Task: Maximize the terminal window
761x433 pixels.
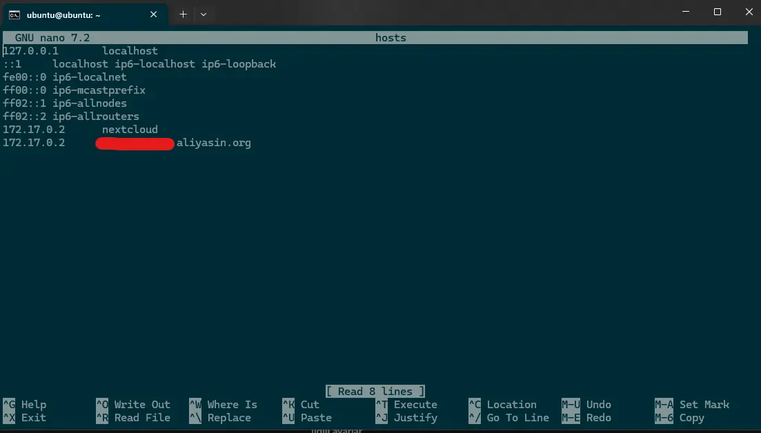Action: tap(718, 12)
